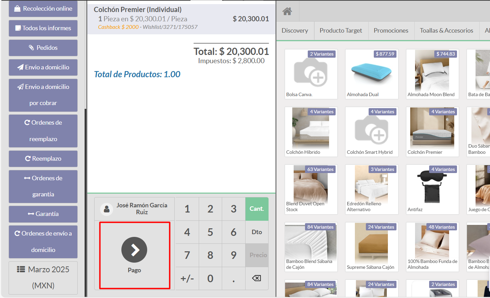Click customer avatar icon for José Ramón
490x298 pixels.
107,209
